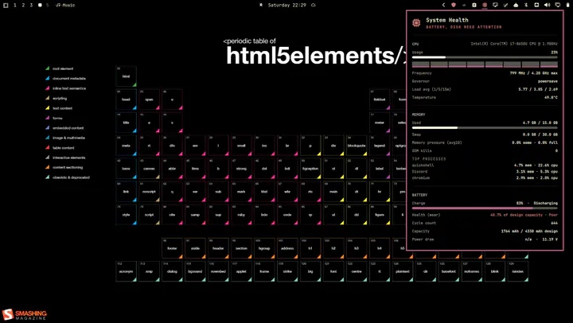Click the memory '4.7 GB / 15.0 GB' value
This screenshot has width=573, height=323.
click(540, 123)
